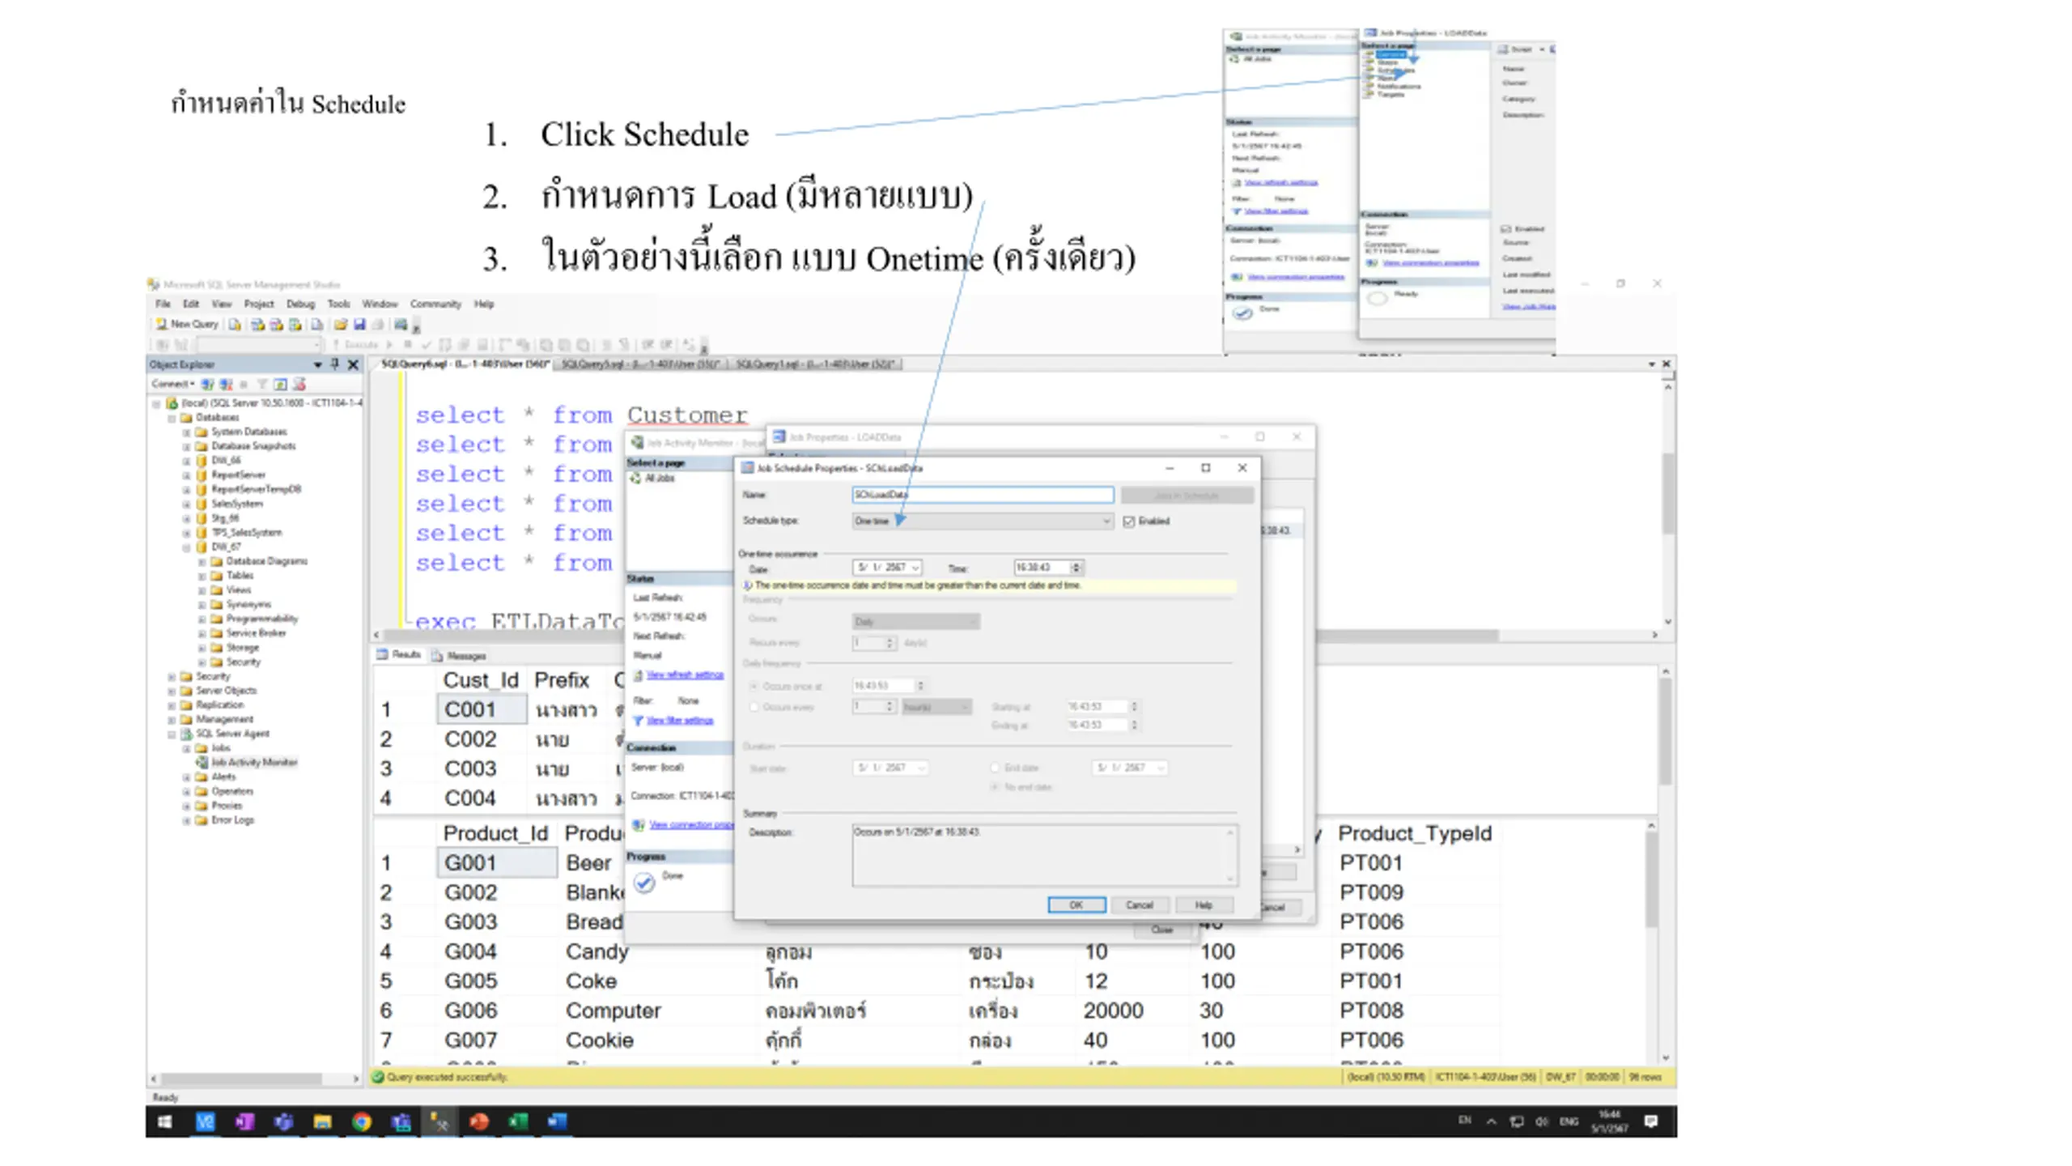Screen dimensions: 2072x1166
Task: Click the Done progress checkmark icon
Action: point(644,883)
